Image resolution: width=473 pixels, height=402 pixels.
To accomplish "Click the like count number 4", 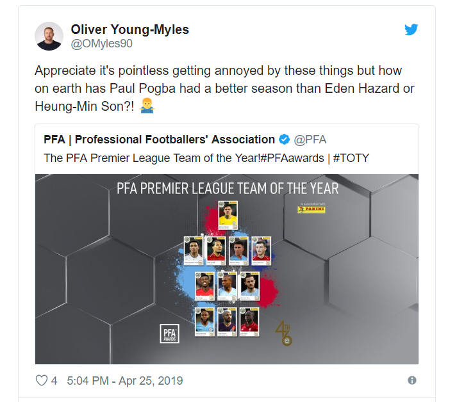I will [x=54, y=381].
